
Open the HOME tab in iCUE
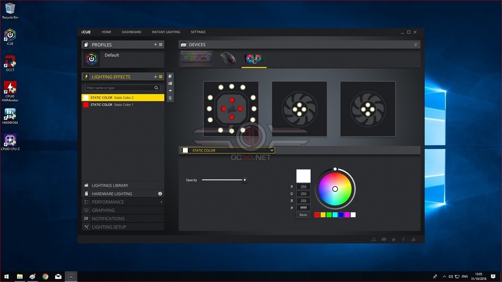point(106,32)
